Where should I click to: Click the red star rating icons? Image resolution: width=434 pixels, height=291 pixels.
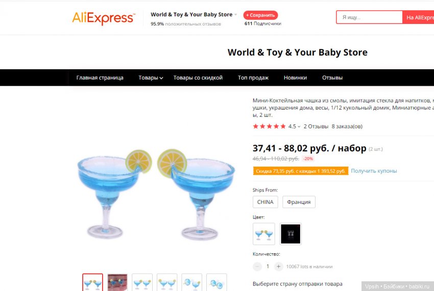(x=269, y=126)
